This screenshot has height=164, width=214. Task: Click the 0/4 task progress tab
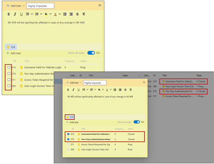11,47
